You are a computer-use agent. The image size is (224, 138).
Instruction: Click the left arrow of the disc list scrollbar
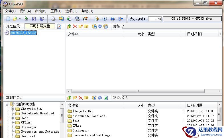tap(69, 91)
